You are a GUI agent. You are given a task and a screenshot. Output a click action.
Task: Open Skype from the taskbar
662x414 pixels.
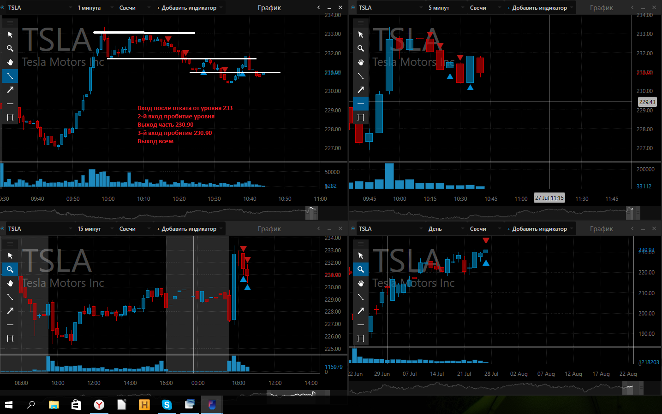click(x=167, y=405)
